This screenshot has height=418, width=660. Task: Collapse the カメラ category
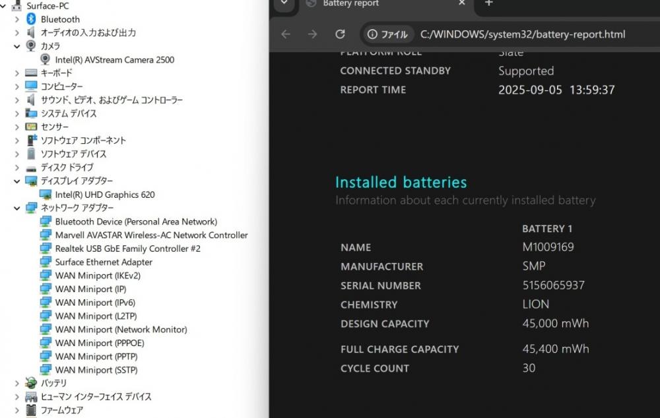[x=17, y=46]
